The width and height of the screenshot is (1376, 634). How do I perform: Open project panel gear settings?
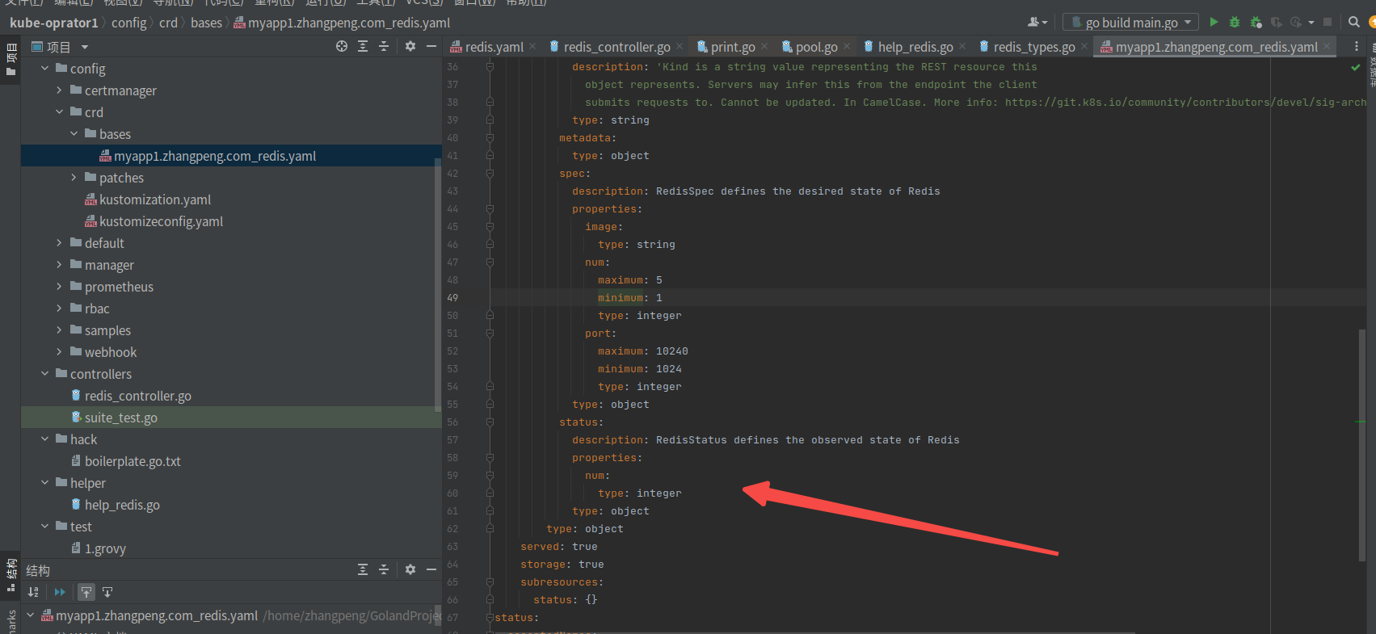(x=410, y=47)
